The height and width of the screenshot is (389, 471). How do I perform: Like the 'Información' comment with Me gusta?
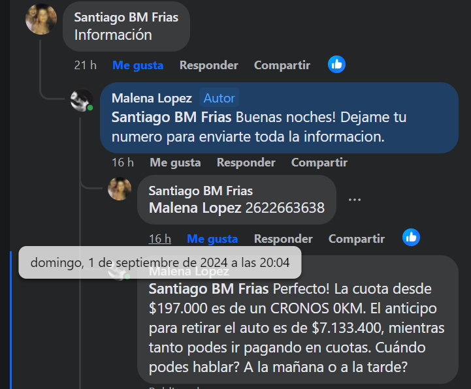point(138,65)
